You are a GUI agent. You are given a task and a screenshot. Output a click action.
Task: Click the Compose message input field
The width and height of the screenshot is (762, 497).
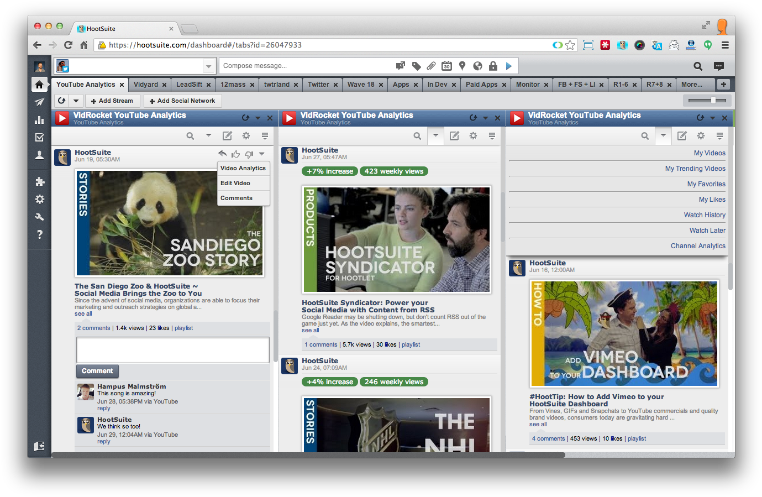point(307,66)
